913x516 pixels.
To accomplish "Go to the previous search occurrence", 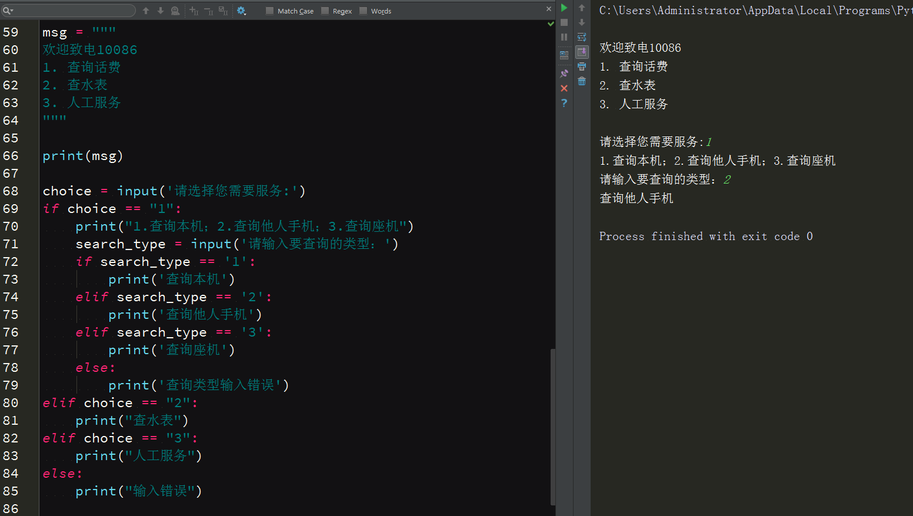I will tap(146, 11).
